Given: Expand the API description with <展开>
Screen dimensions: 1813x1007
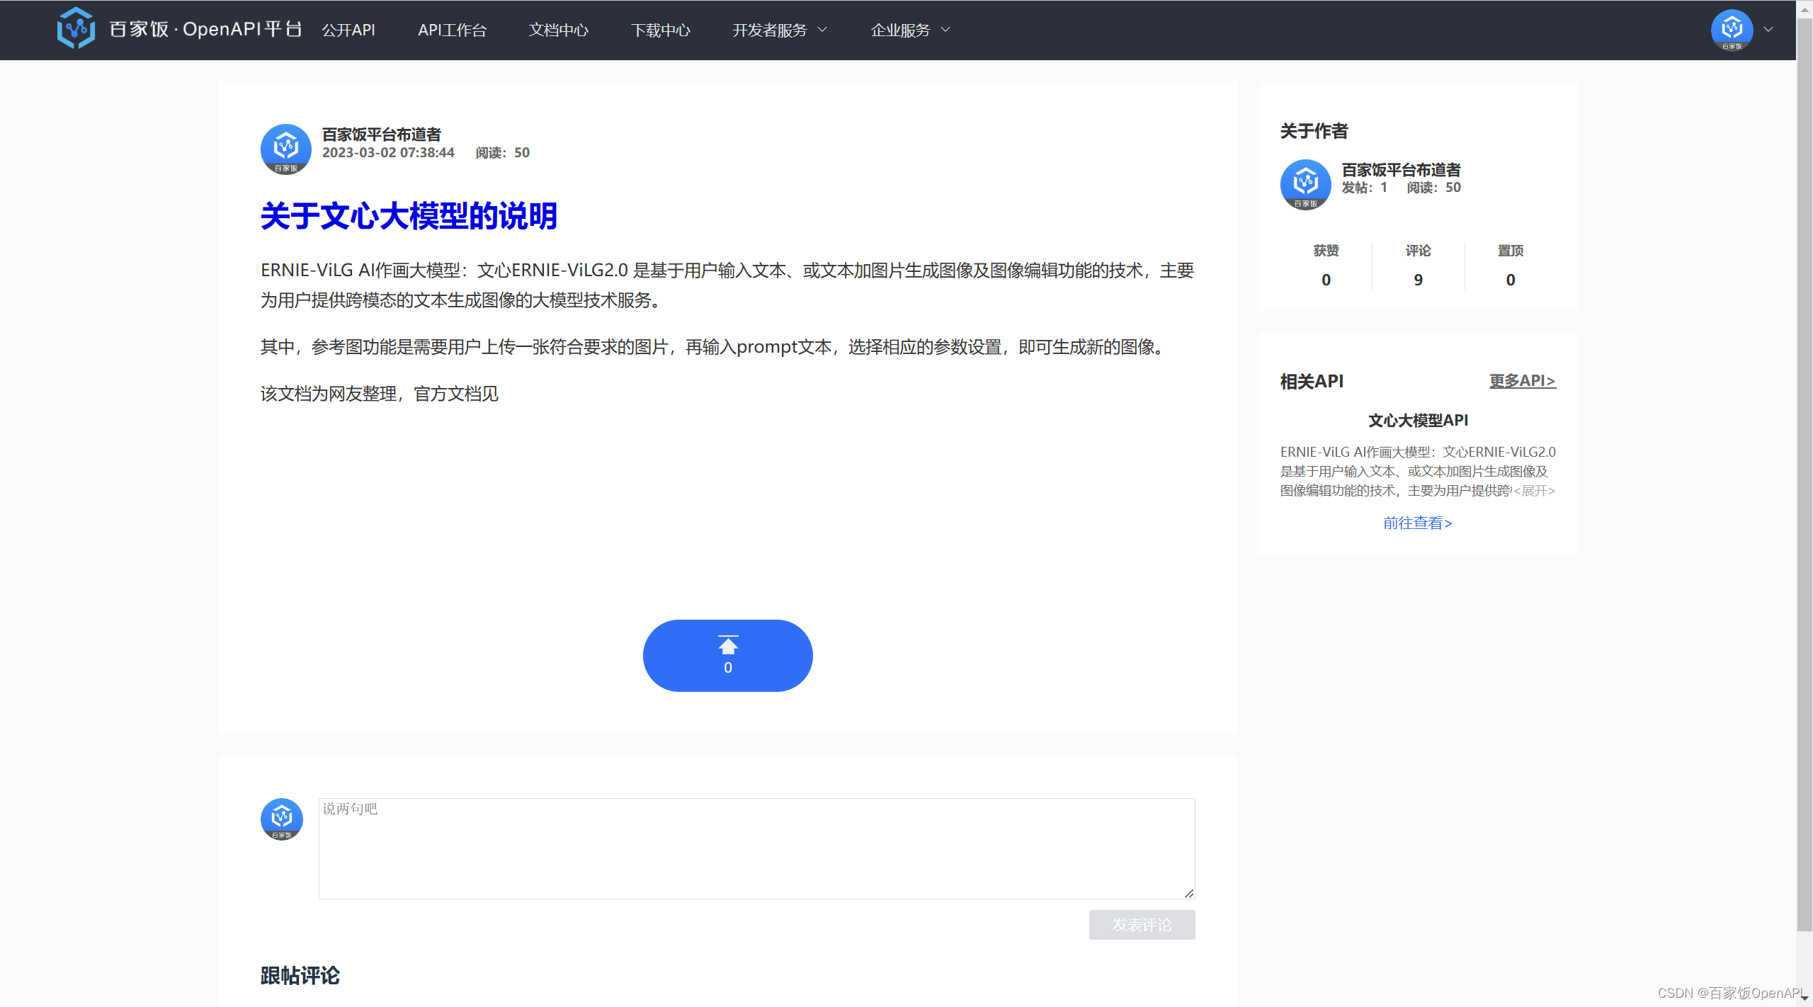Looking at the screenshot, I should (1534, 491).
